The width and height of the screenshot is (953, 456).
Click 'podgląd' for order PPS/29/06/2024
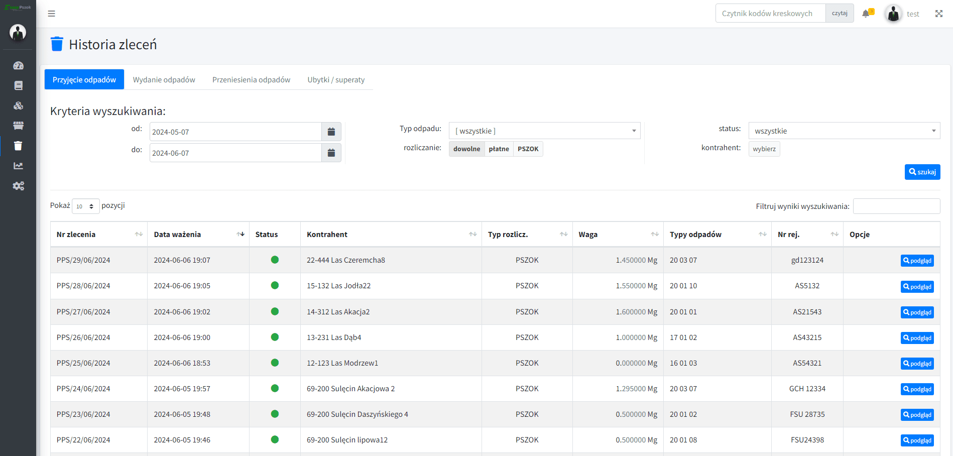[917, 261]
